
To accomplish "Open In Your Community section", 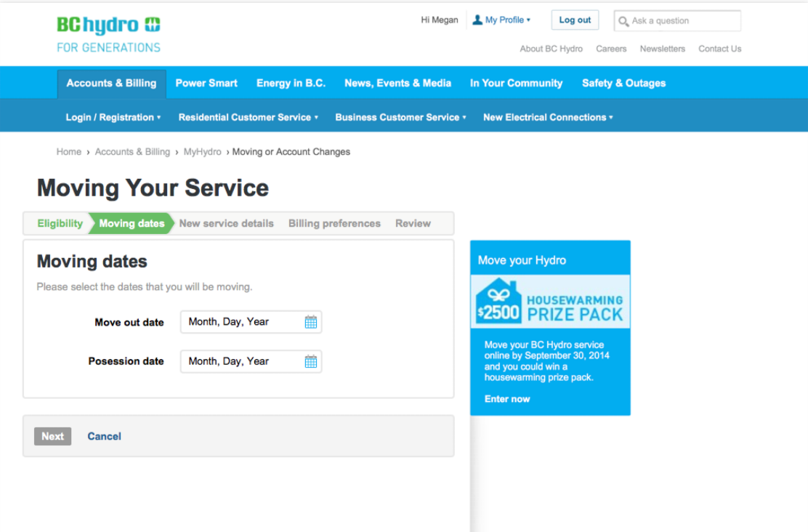I will pyautogui.click(x=517, y=84).
